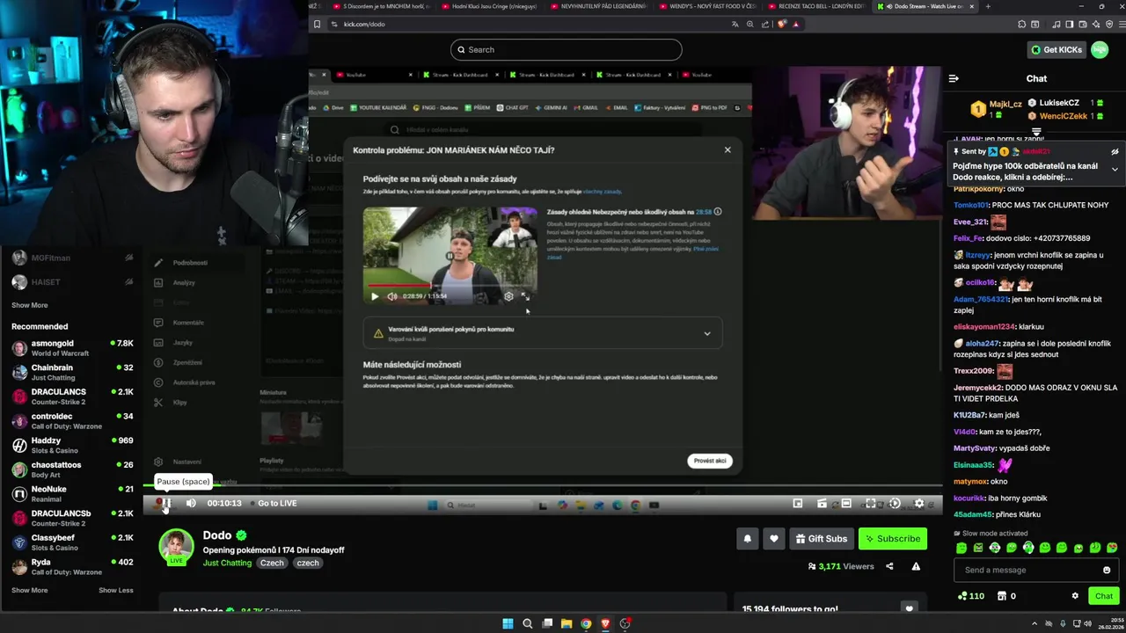Open File Explorer from taskbar
Image resolution: width=1126 pixels, height=633 pixels.
(567, 624)
